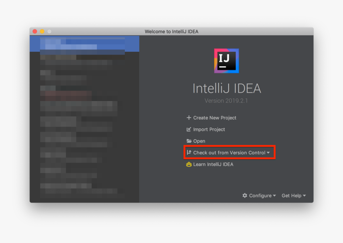The image size is (343, 243).
Task: Open the Get Help menu label
Action: 291,196
